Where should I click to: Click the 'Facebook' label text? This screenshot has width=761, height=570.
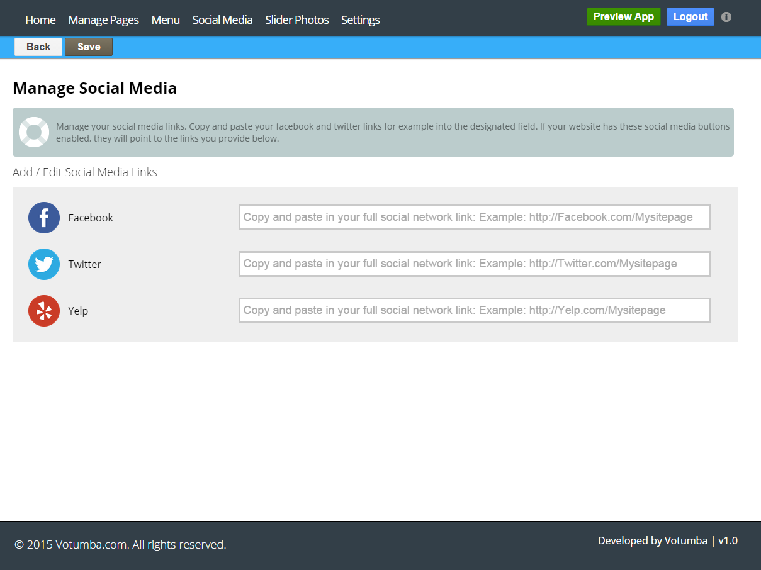click(91, 218)
